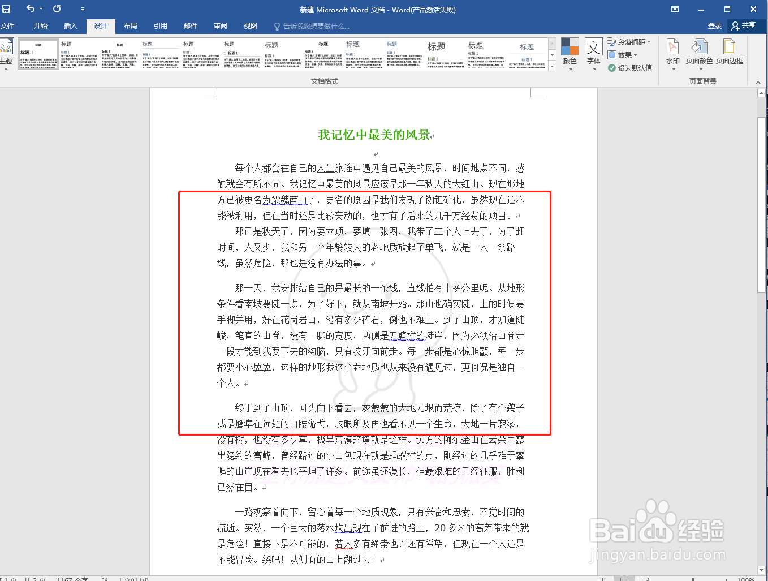The image size is (768, 581).
Task: Pin or toggle Quick Access customize menu
Action: pos(83,9)
